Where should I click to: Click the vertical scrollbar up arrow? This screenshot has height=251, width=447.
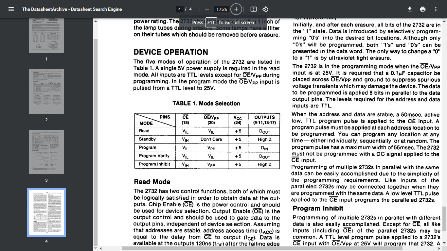(x=96, y=21)
